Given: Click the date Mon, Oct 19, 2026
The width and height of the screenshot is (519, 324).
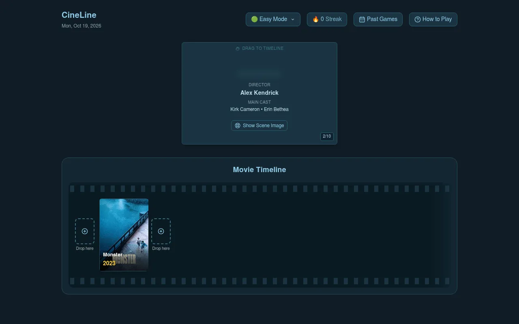Looking at the screenshot, I should click(x=81, y=26).
